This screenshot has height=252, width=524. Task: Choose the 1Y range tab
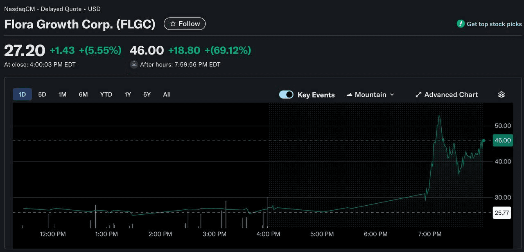pos(128,95)
